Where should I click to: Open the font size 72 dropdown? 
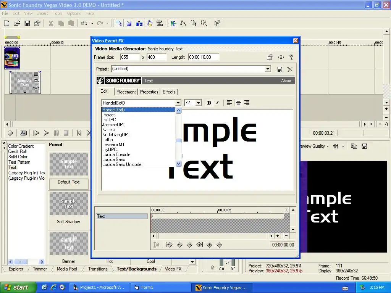click(198, 103)
